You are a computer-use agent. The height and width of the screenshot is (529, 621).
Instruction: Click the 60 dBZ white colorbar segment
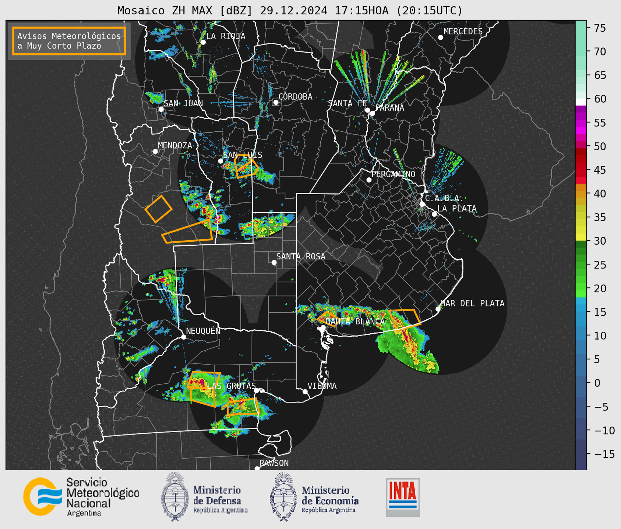tap(581, 102)
